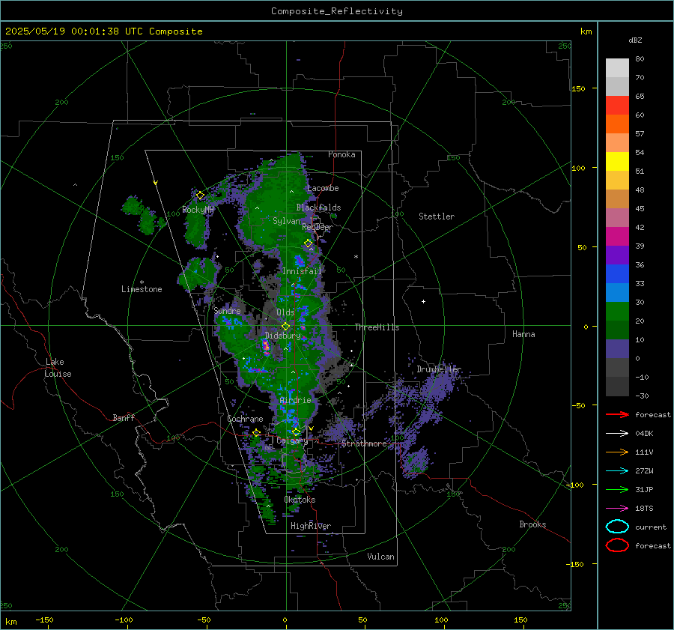The image size is (674, 630).
Task: Click the dBZ legend heading
Action: tap(635, 40)
